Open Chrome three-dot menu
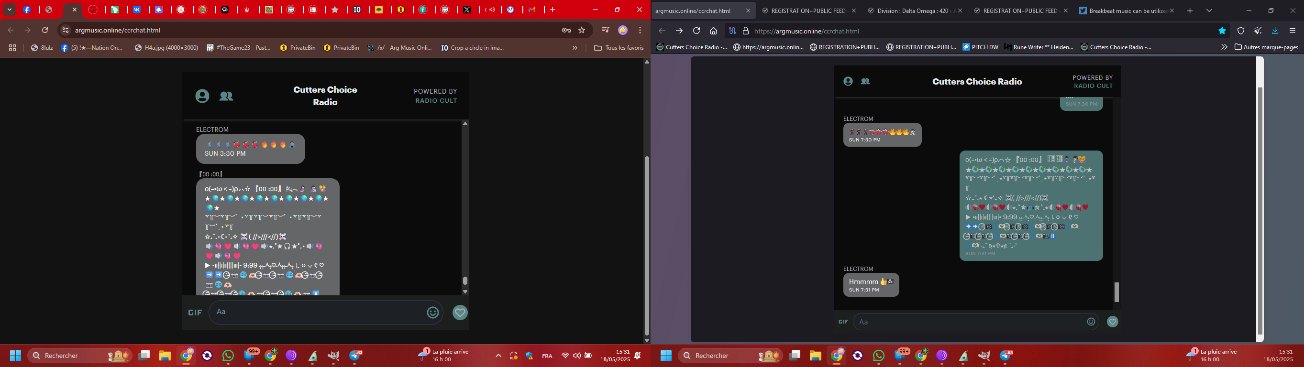This screenshot has height=367, width=1304. (640, 30)
